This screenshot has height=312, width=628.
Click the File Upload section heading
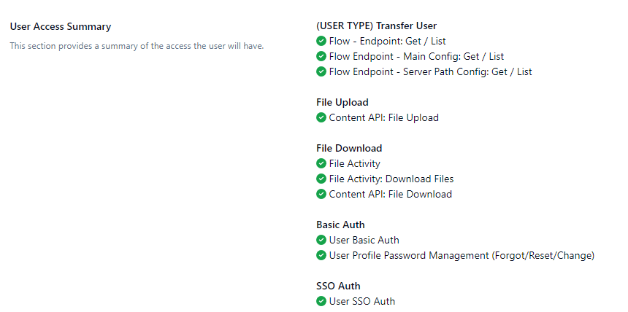[x=342, y=102]
